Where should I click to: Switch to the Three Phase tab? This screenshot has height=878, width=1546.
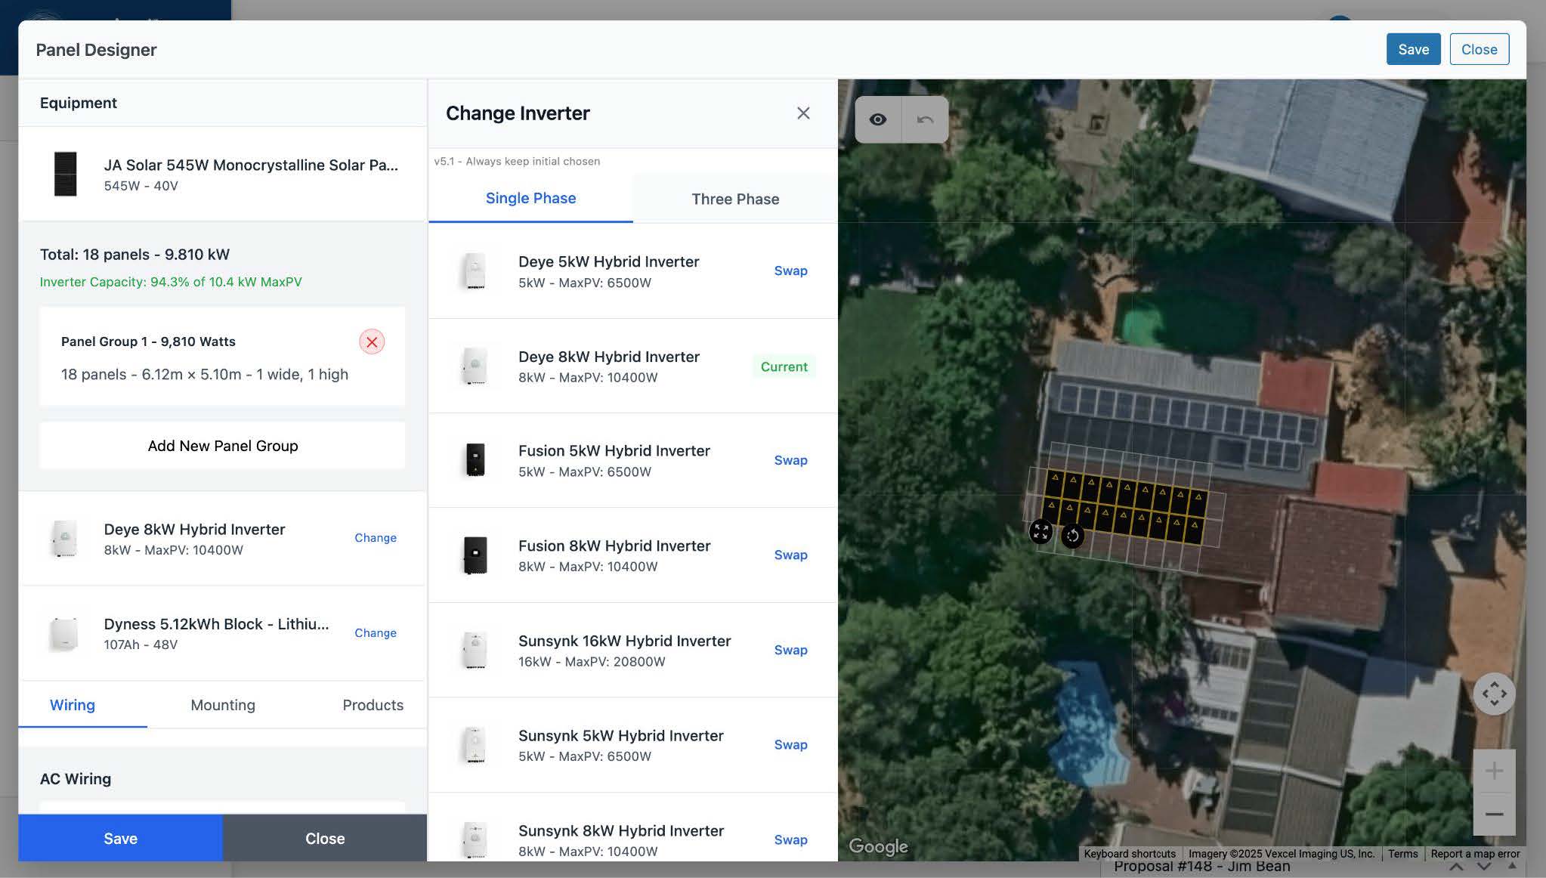[x=734, y=199]
